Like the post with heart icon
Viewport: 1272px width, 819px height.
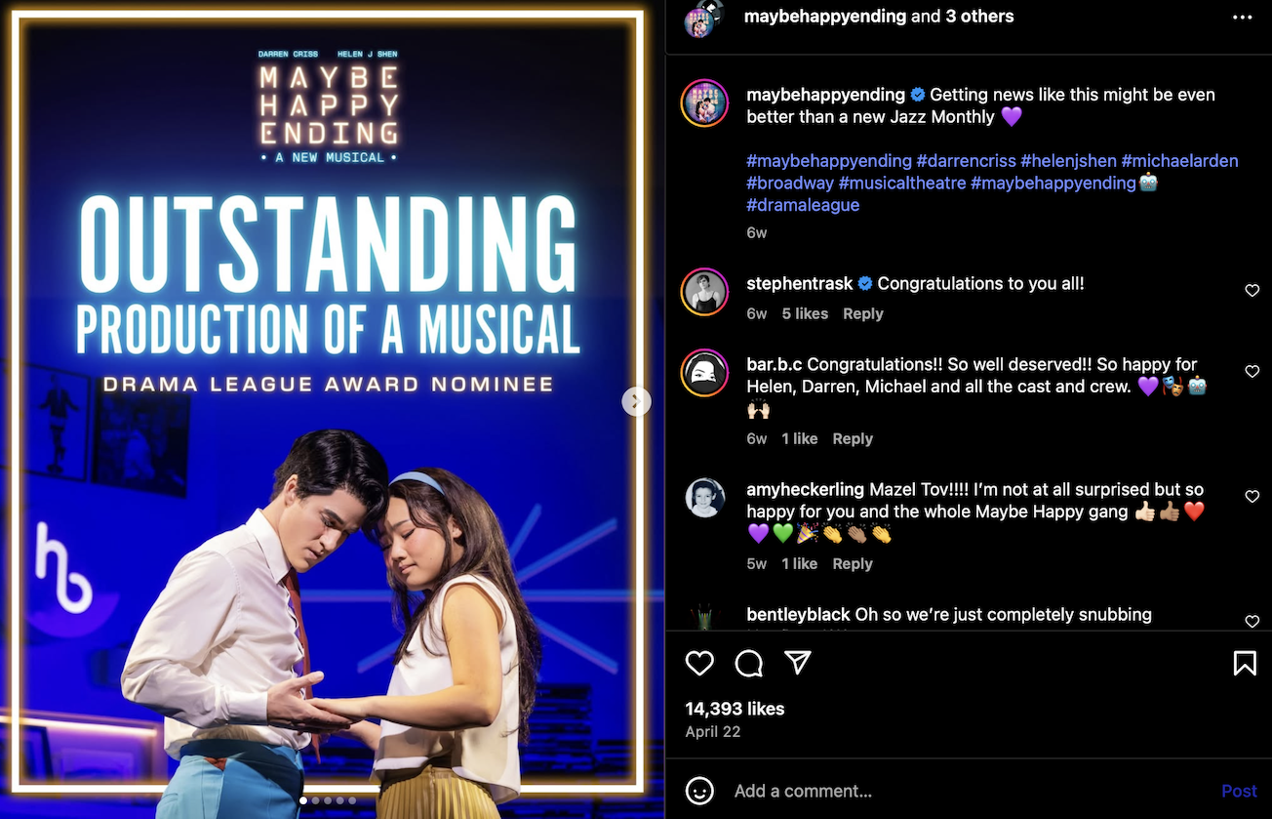point(699,664)
